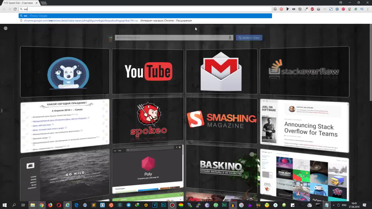Open the red circular extension after S icon

coord(343,9)
